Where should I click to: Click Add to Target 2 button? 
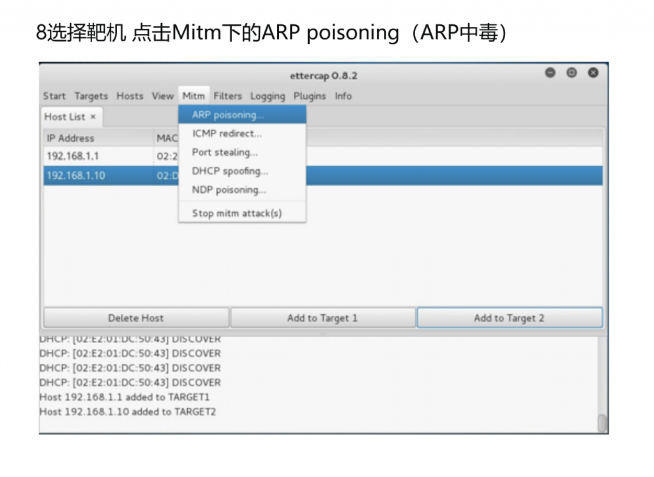coord(509,318)
